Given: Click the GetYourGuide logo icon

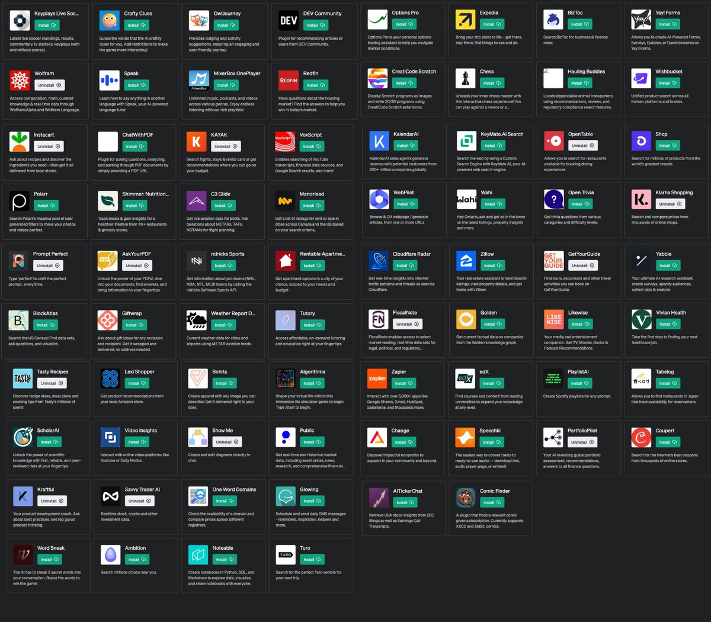Looking at the screenshot, I should pyautogui.click(x=554, y=261).
